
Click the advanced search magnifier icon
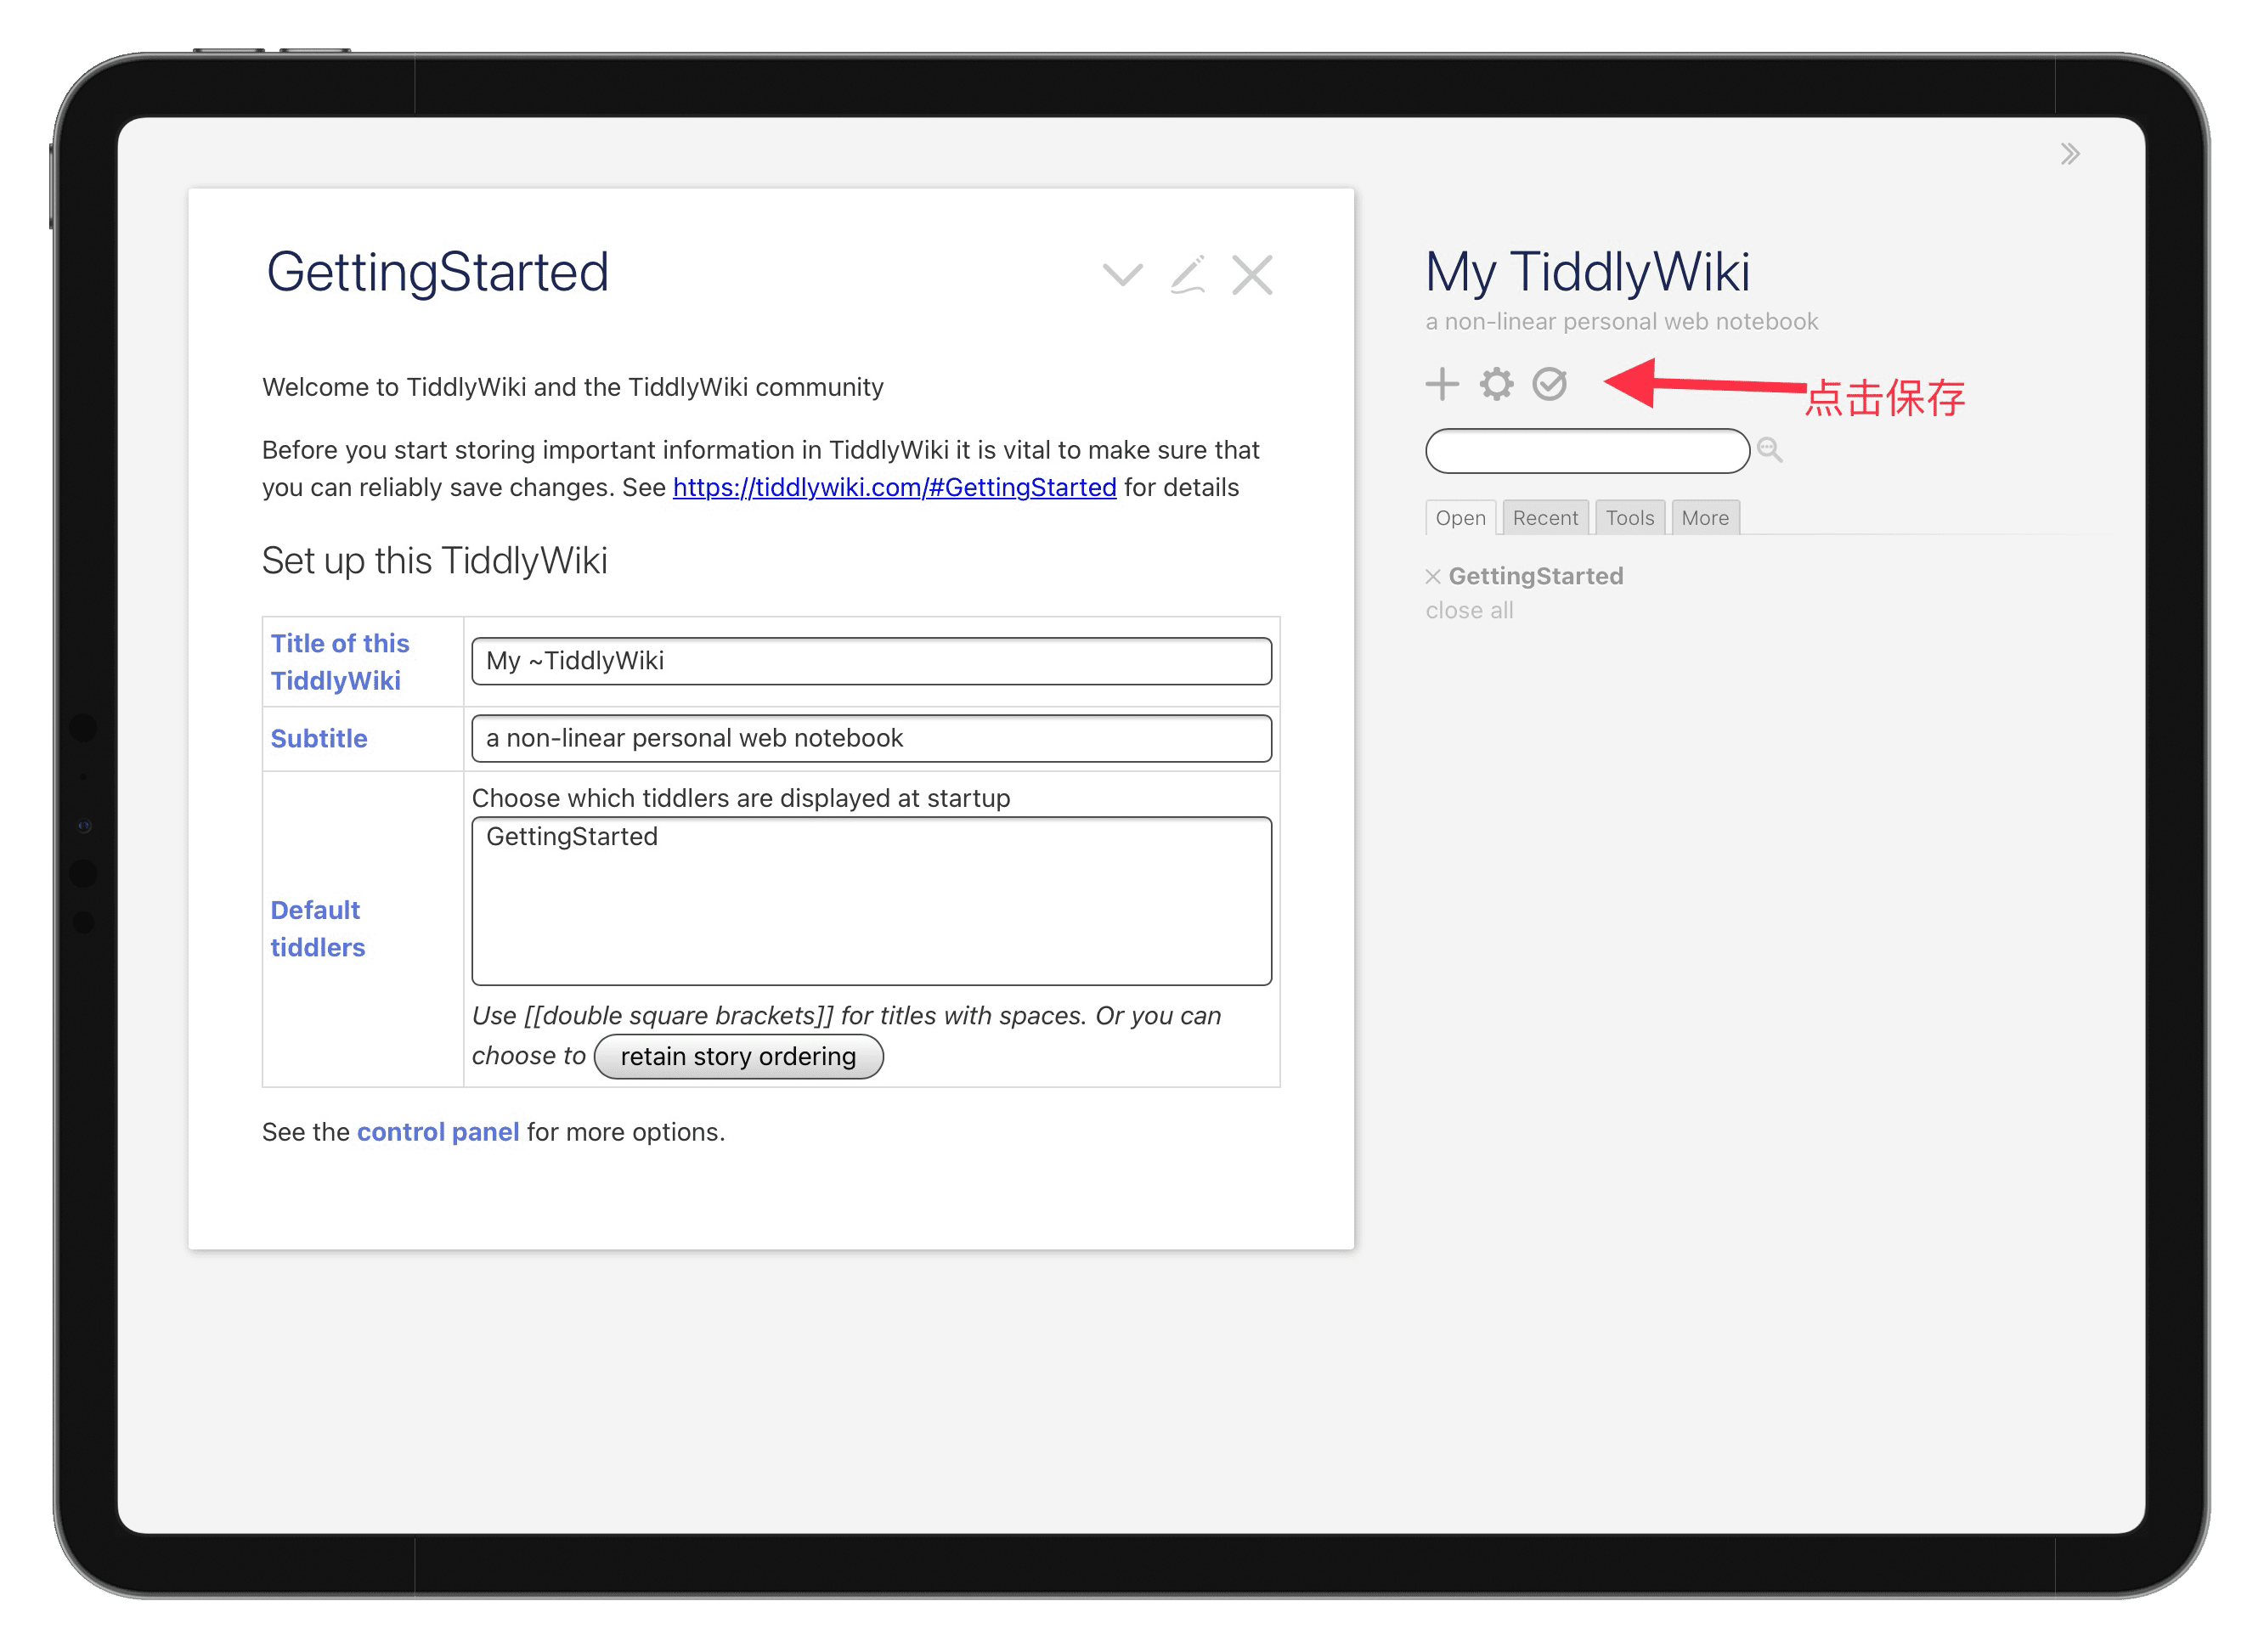click(x=1769, y=450)
